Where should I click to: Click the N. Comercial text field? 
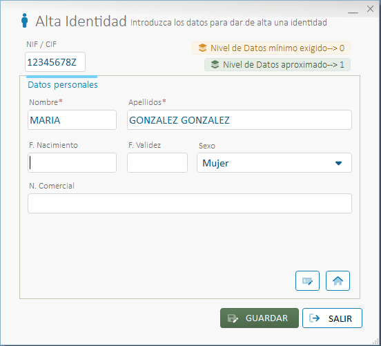coord(190,204)
